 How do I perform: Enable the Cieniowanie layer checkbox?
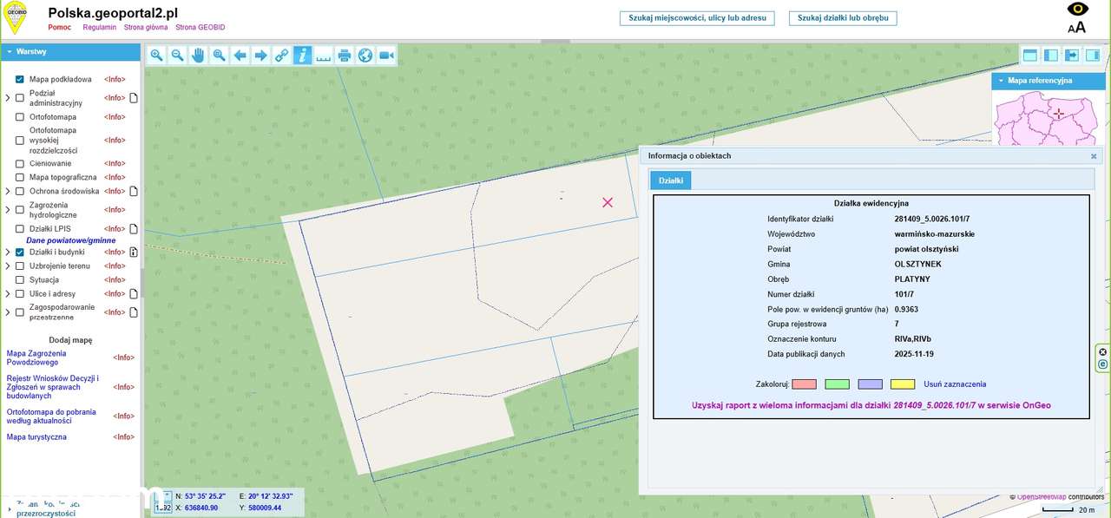point(20,163)
